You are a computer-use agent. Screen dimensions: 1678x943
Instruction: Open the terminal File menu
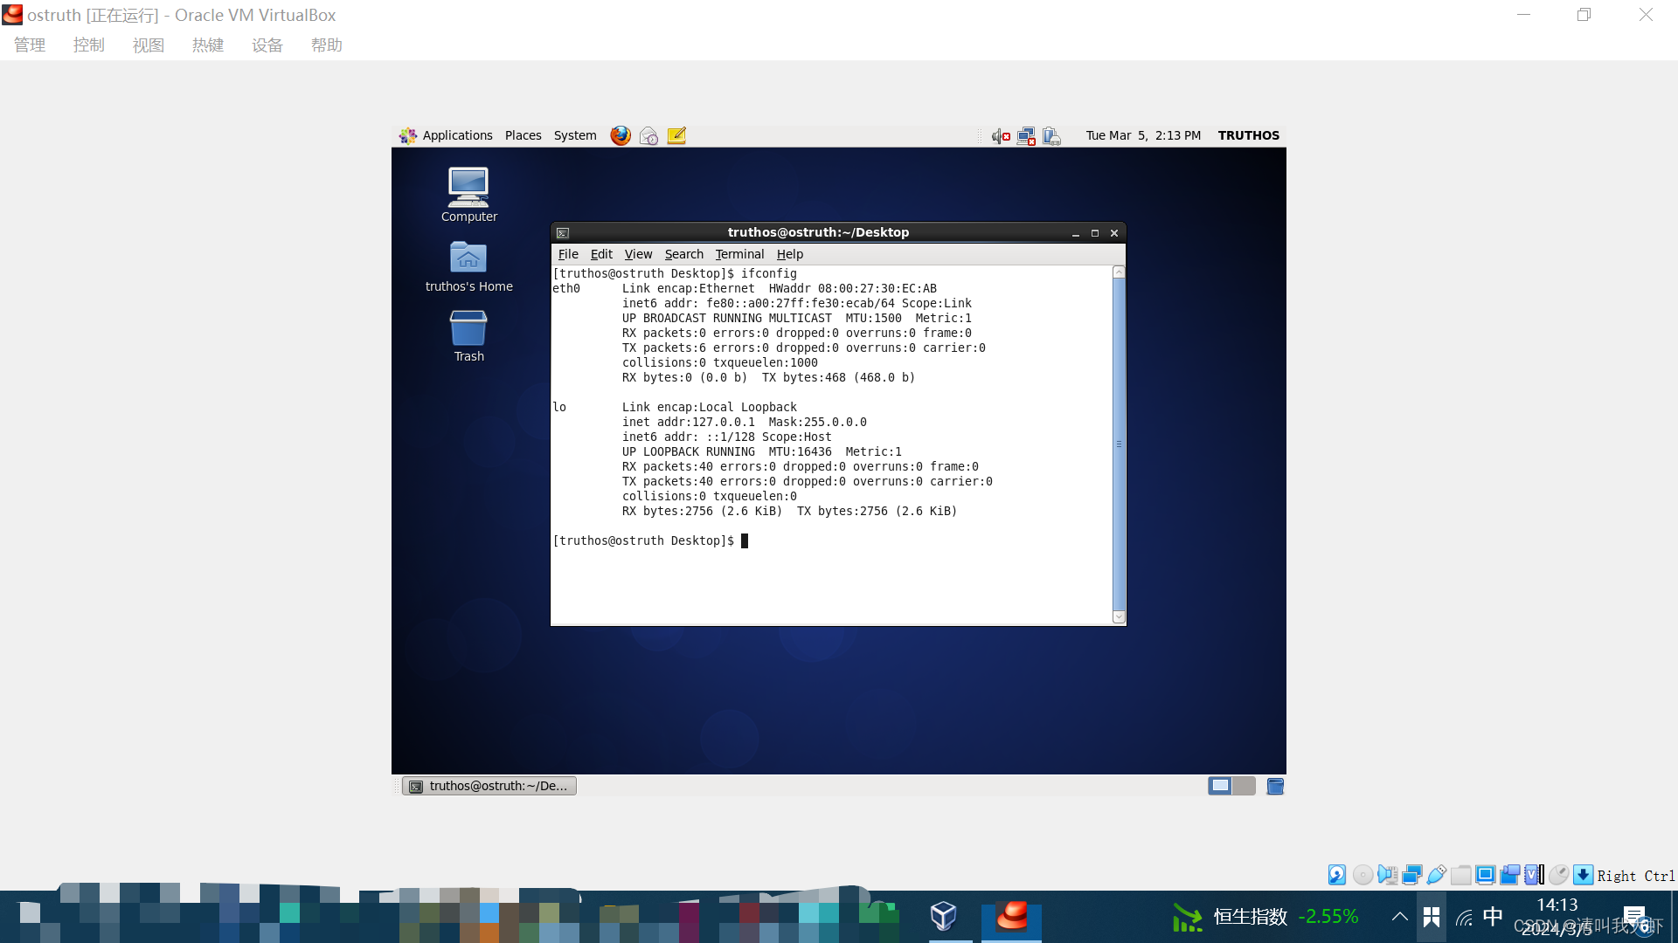tap(568, 254)
